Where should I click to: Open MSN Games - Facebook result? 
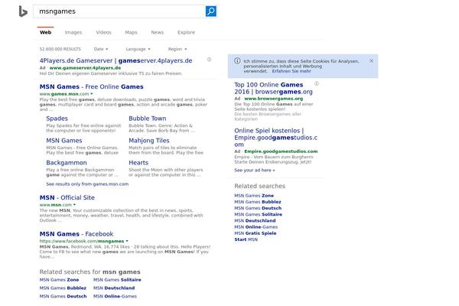pos(76,234)
